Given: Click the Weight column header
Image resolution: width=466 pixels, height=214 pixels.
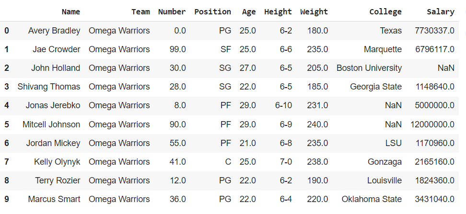Looking at the screenshot, I should click(x=314, y=11).
